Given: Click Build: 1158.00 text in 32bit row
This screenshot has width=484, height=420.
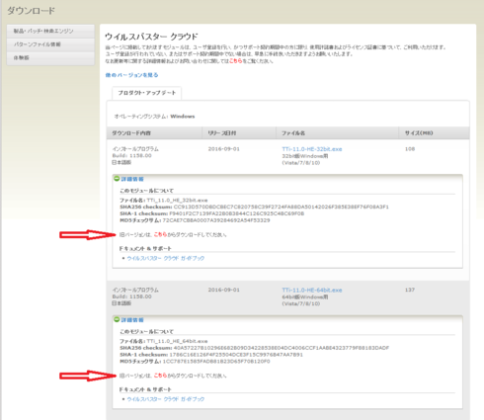Looking at the screenshot, I should tap(132, 155).
